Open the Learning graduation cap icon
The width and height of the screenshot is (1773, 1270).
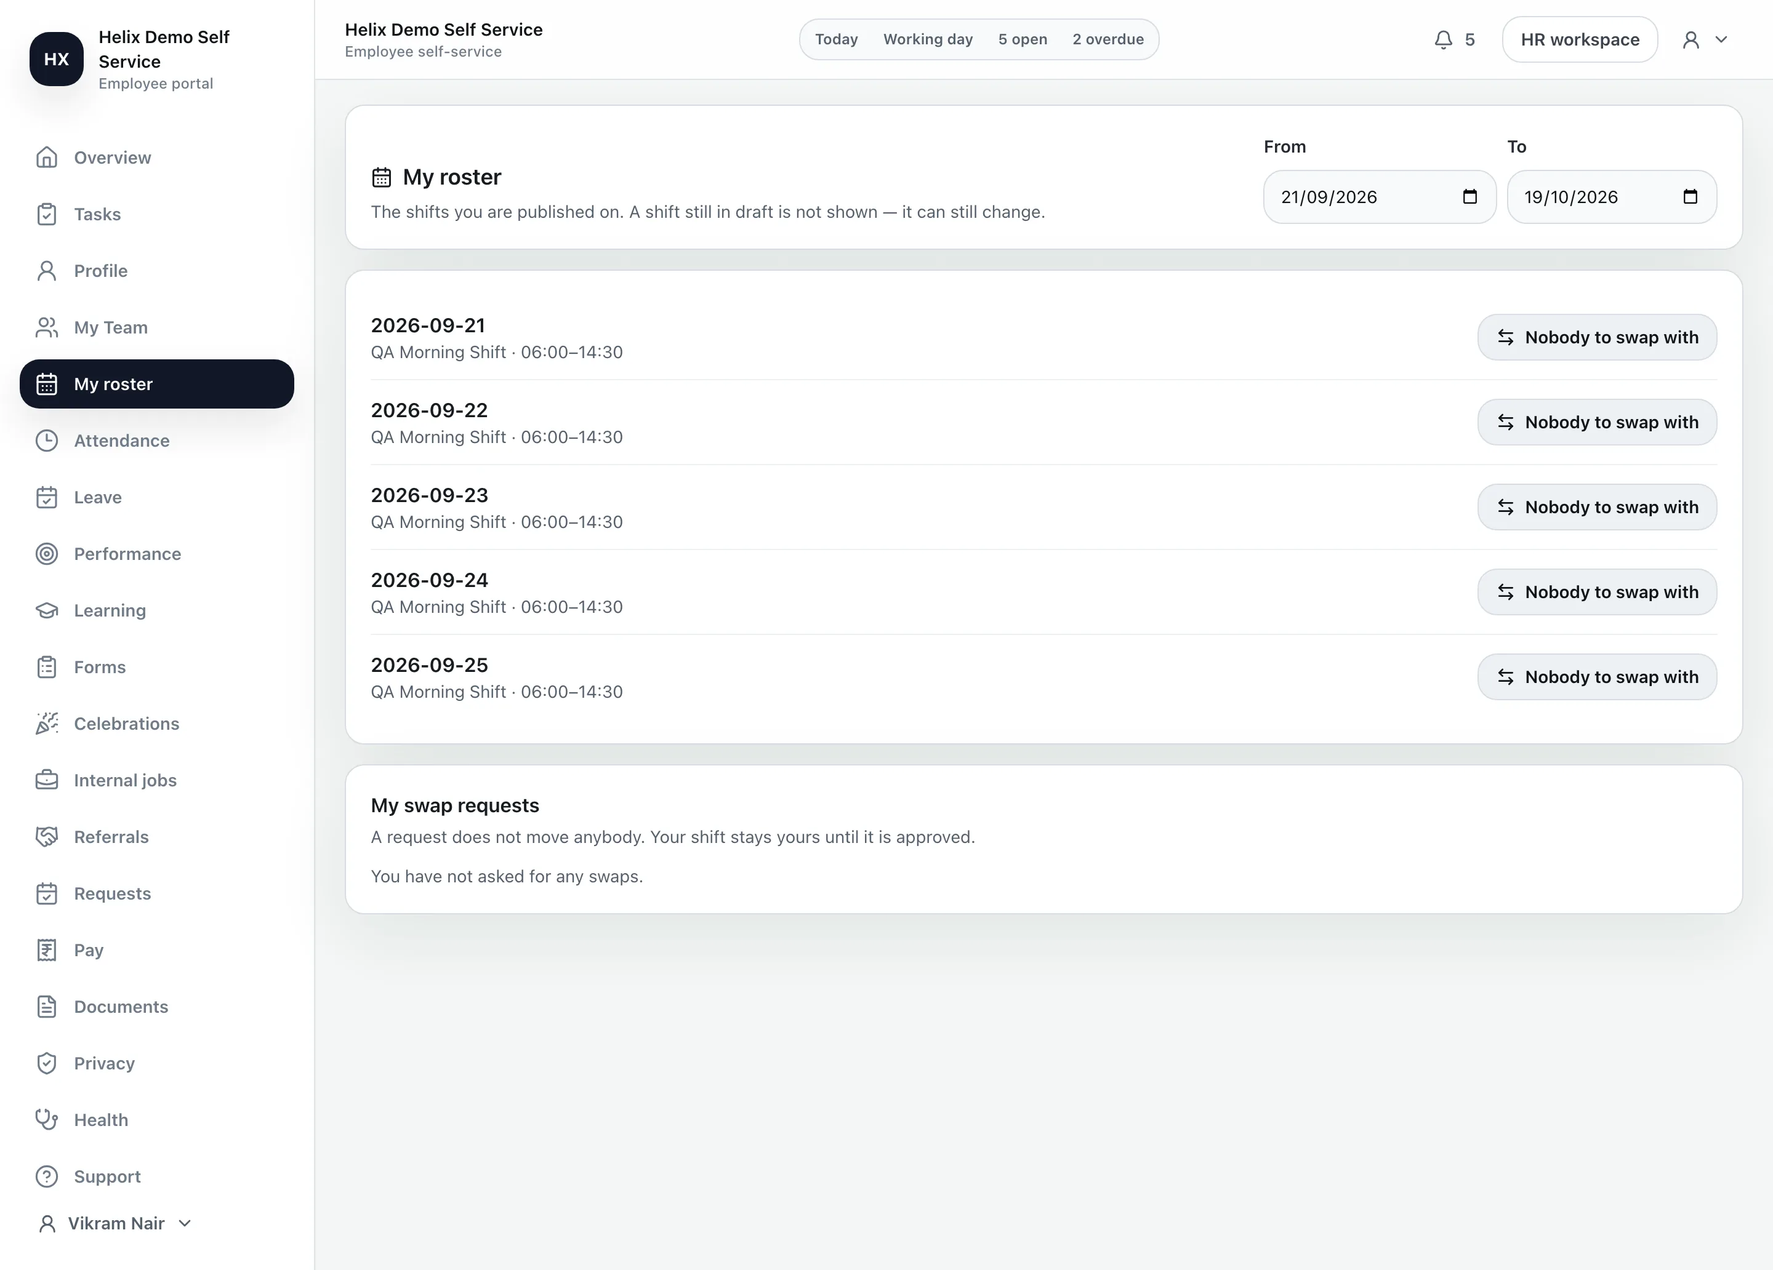(47, 610)
